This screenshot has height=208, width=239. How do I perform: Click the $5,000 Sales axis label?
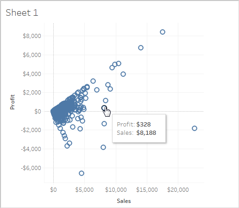84,190
